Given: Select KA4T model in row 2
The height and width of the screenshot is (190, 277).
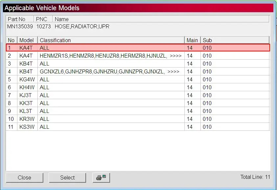Looking at the screenshot, I should pyautogui.click(x=26, y=56).
